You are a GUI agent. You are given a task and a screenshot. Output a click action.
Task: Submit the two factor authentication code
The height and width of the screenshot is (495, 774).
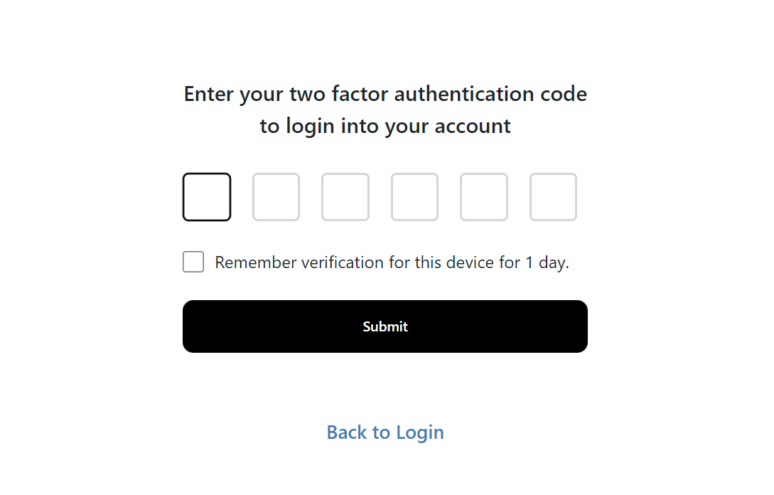point(385,326)
